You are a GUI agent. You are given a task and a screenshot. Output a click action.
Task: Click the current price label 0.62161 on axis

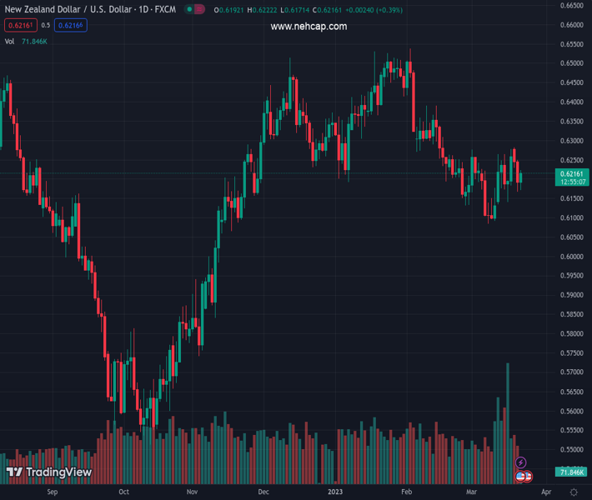click(571, 173)
